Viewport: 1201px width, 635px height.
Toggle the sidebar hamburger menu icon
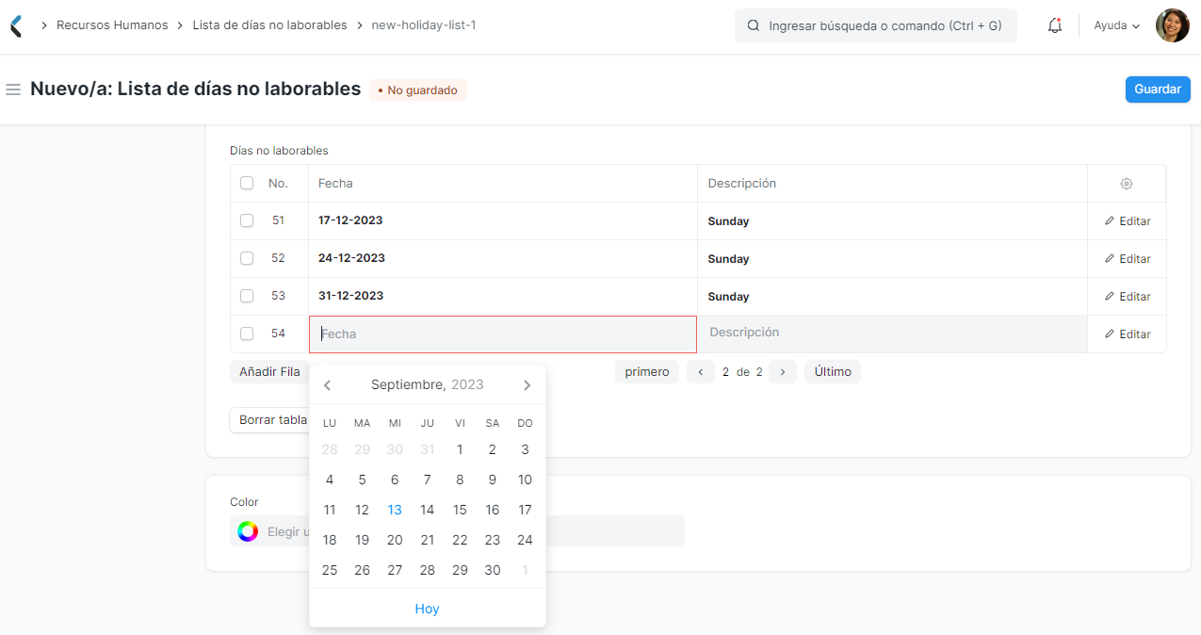point(13,90)
